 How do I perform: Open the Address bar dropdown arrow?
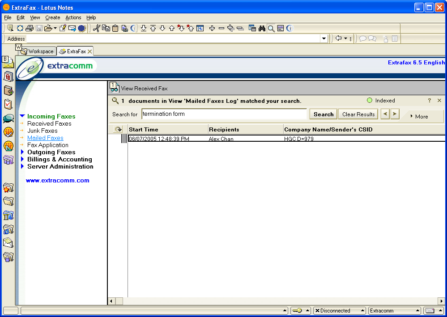point(324,38)
